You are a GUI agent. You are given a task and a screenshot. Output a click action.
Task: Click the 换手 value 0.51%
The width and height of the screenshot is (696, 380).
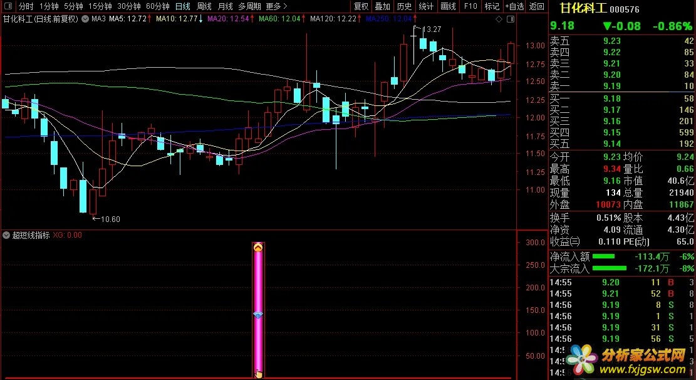pos(608,218)
